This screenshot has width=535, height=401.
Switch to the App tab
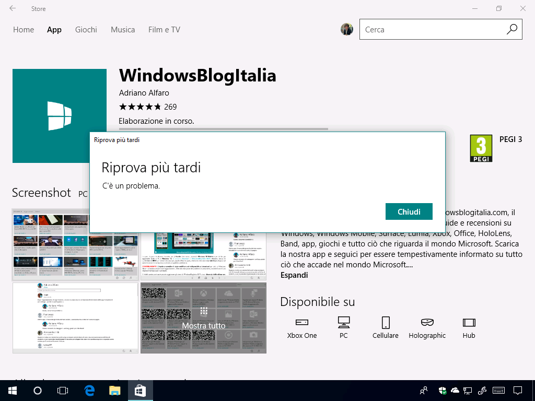(54, 30)
